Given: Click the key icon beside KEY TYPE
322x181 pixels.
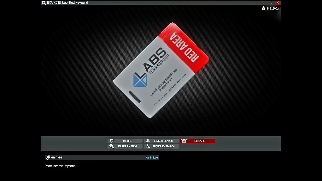Looking at the screenshot, I should coord(48,158).
